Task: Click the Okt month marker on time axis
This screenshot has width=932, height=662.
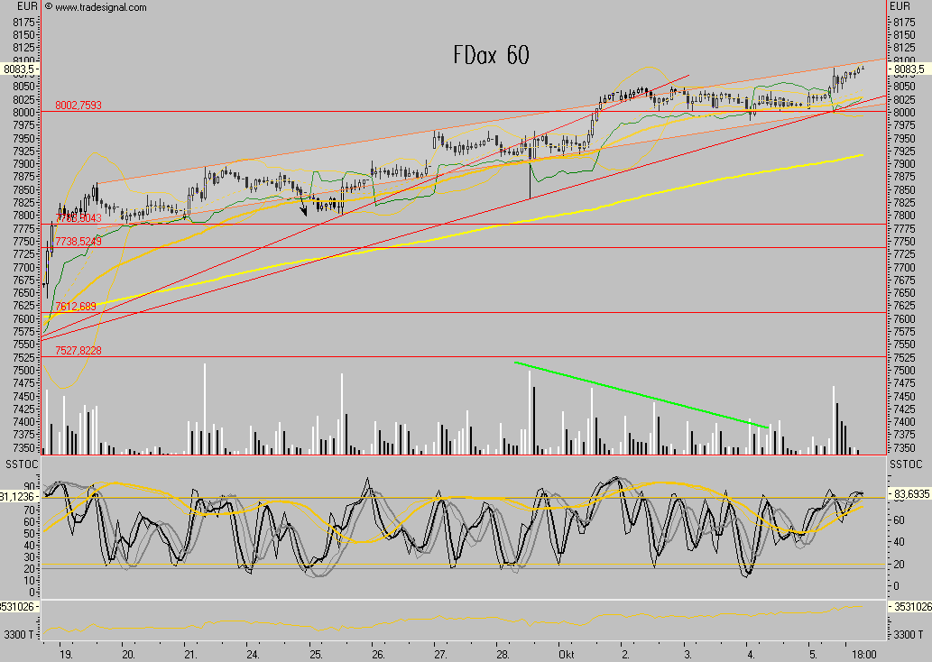Action: pos(567,652)
